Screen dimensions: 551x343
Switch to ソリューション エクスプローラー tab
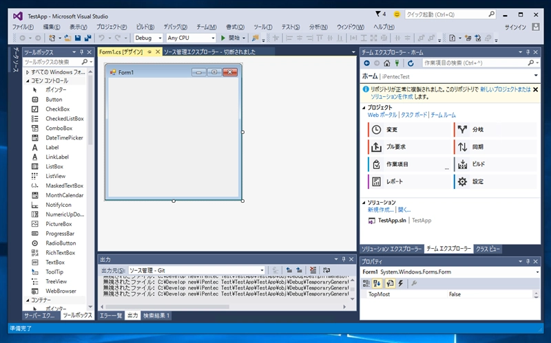pyautogui.click(x=391, y=249)
